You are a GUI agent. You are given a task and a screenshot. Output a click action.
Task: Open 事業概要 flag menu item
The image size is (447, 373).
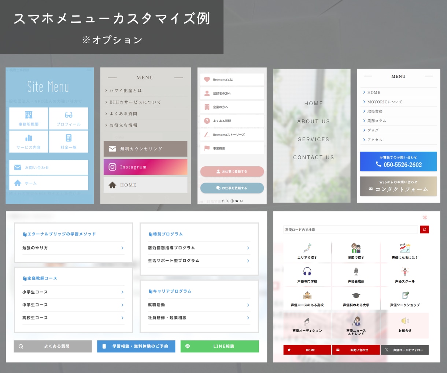tap(232, 148)
